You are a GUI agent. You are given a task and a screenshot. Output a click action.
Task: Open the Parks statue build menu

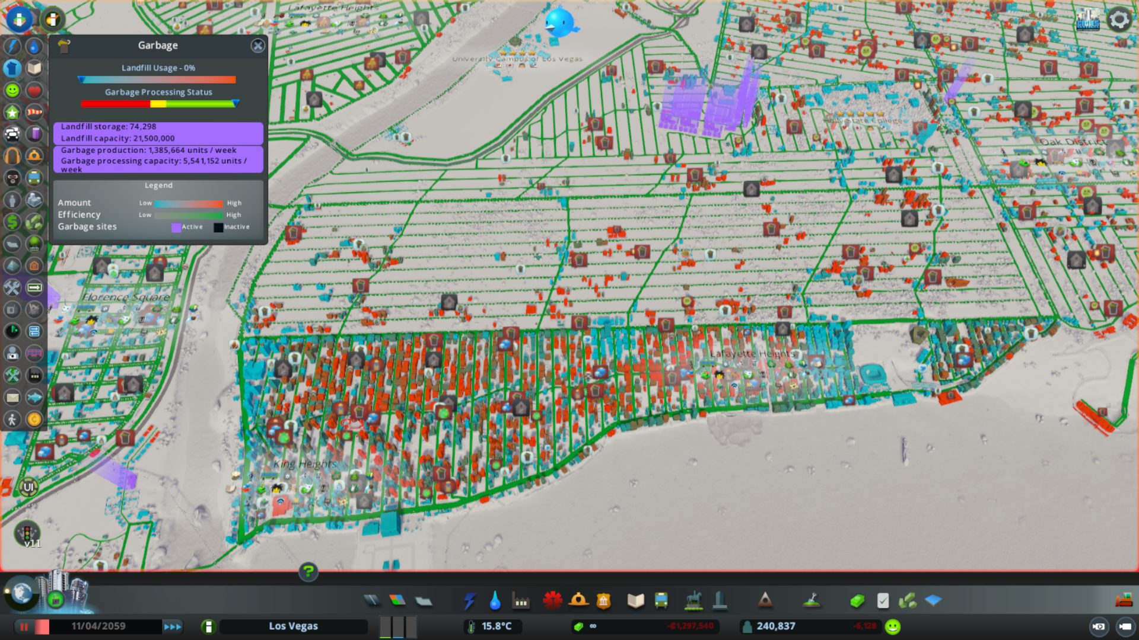click(x=693, y=601)
